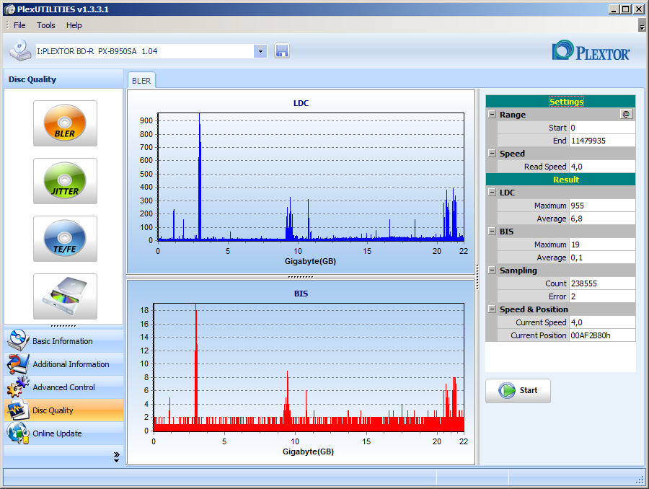Click the Disc Quality graph icon

18,410
